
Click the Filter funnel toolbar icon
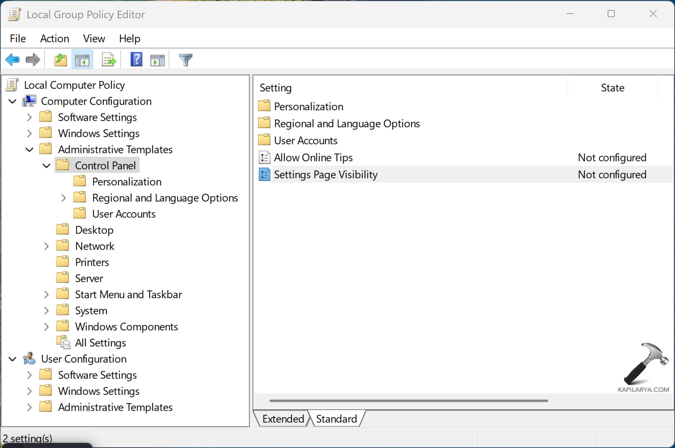186,60
